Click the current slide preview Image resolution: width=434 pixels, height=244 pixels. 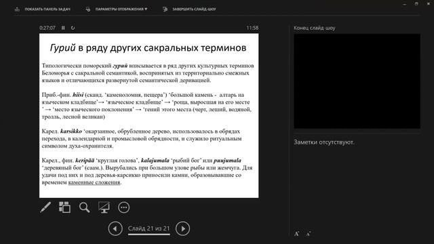point(149,116)
